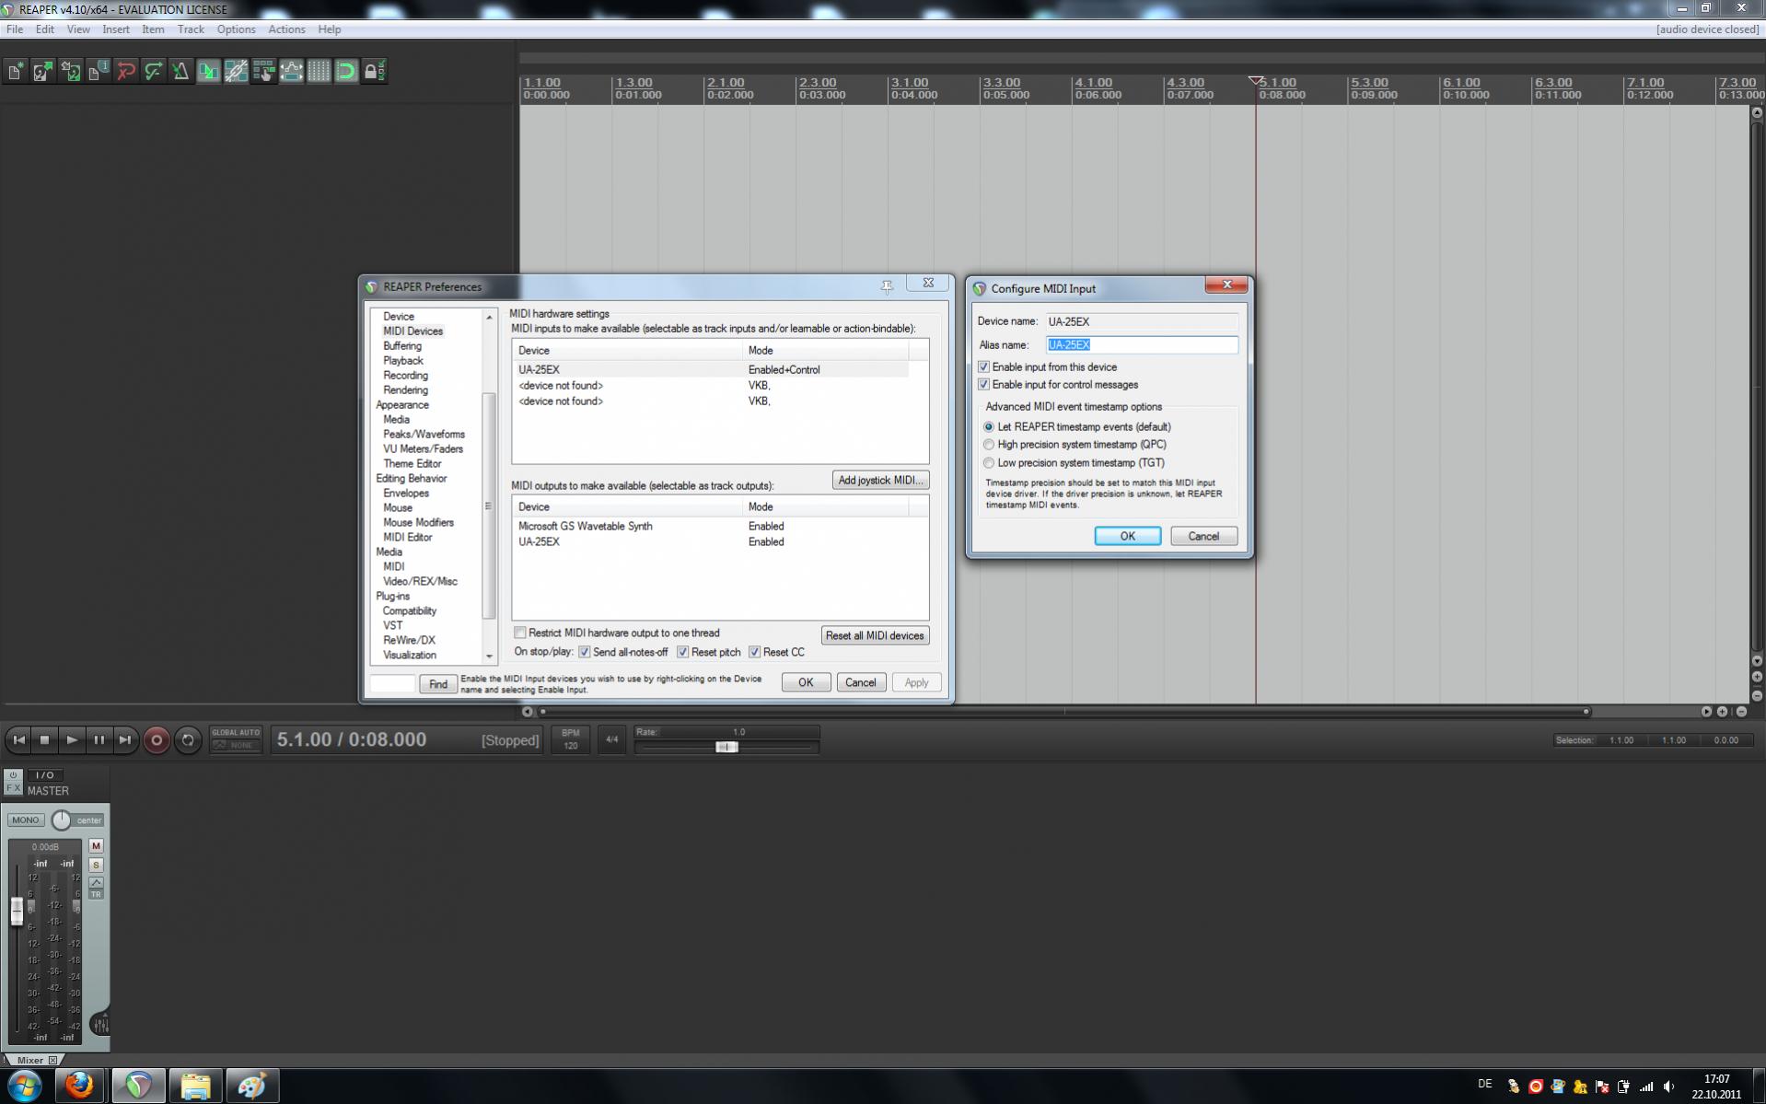The width and height of the screenshot is (1766, 1104).
Task: Toggle move envelope points with items icon
Action: (x=292, y=71)
